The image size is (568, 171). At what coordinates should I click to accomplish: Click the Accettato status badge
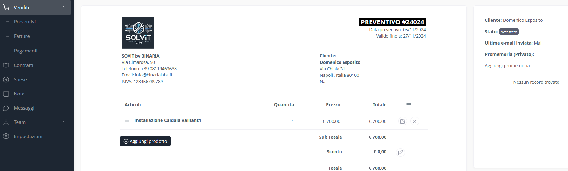[509, 32]
